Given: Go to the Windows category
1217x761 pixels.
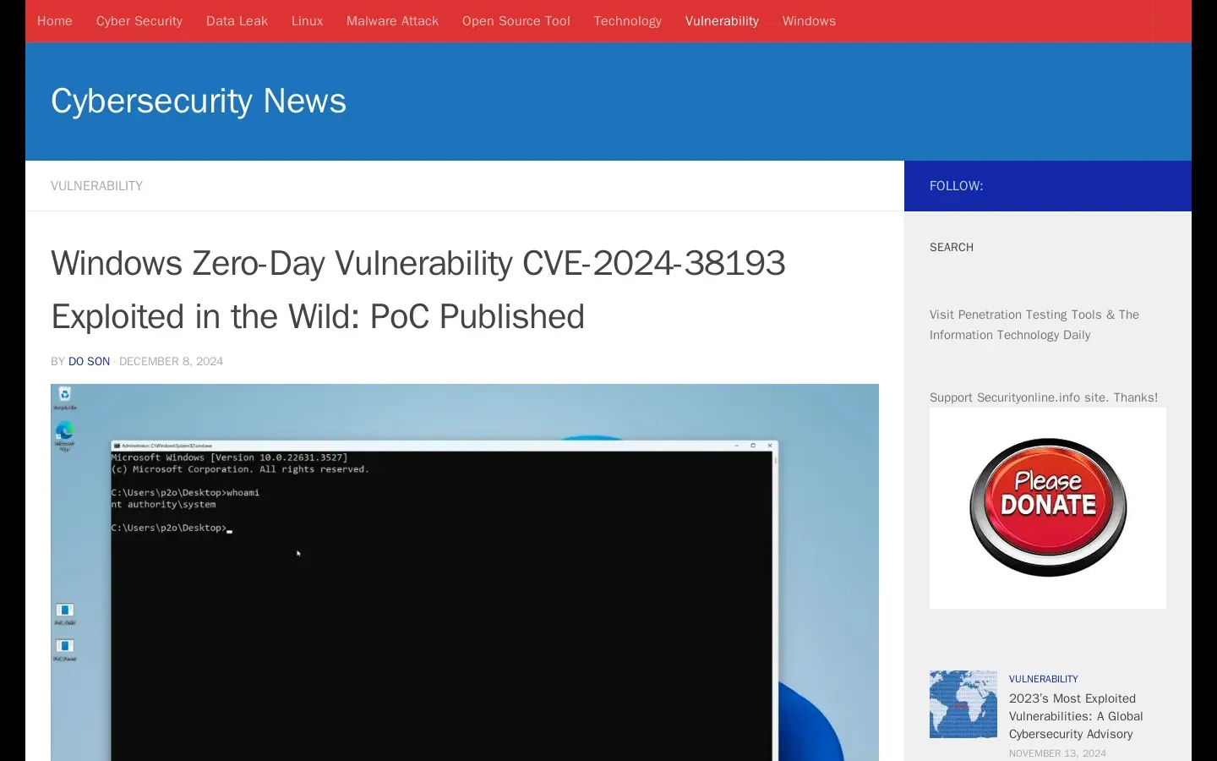Looking at the screenshot, I should (x=809, y=21).
